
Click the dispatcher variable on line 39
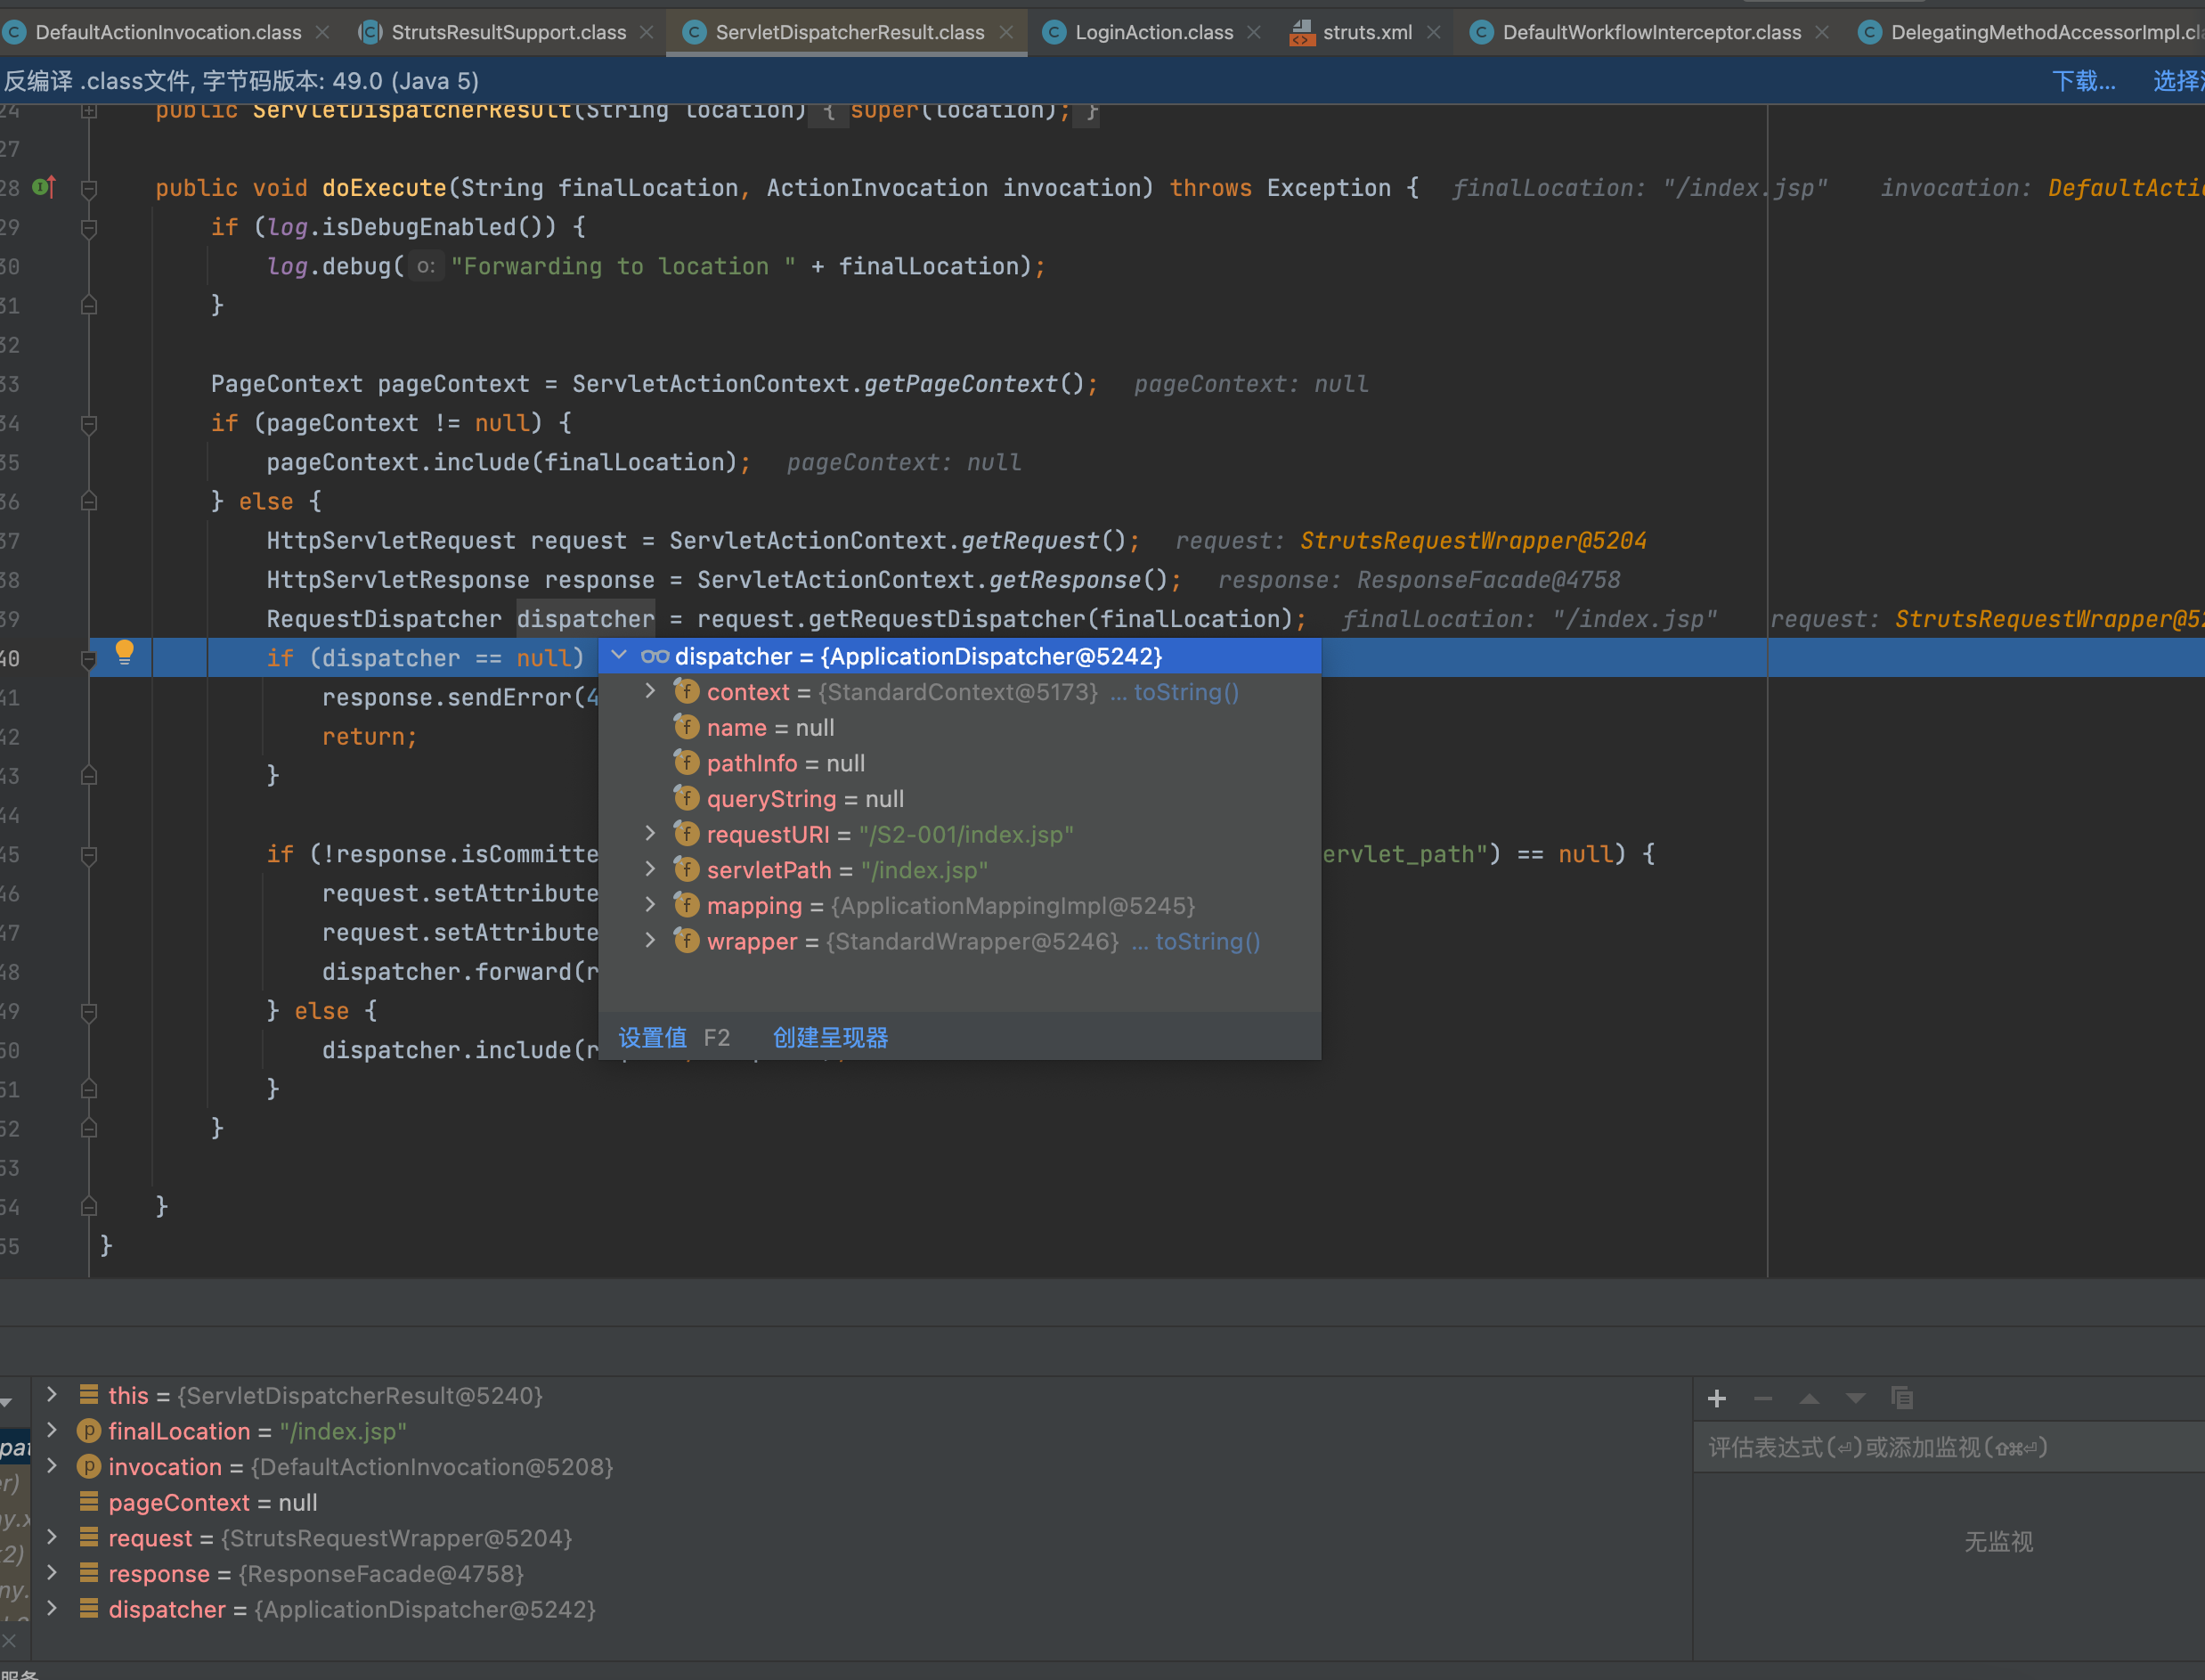tap(586, 619)
